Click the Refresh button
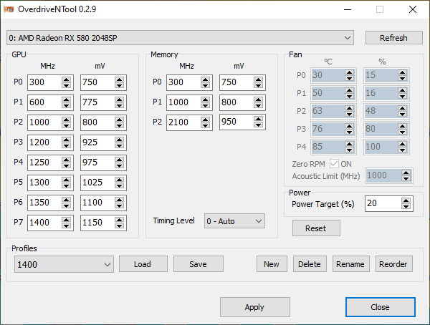 393,38
